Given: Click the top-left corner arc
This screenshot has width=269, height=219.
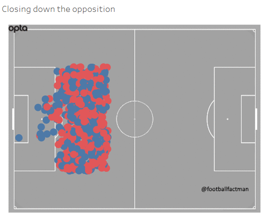Looking at the screenshot, I should coord(15,31).
